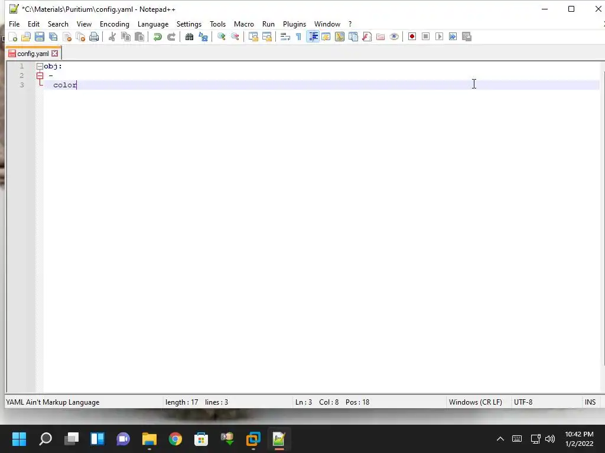The height and width of the screenshot is (453, 605).
Task: Collapse the red fold marker on line 2
Action: click(40, 75)
